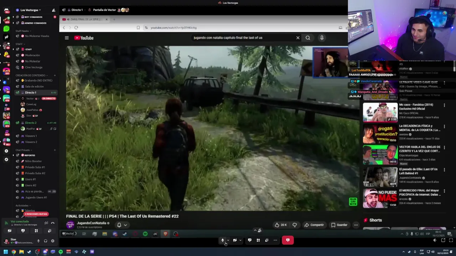Viewport: 456px width, 256px height.
Task: Open the Shorts section in YouTube sidebar
Action: [375, 220]
